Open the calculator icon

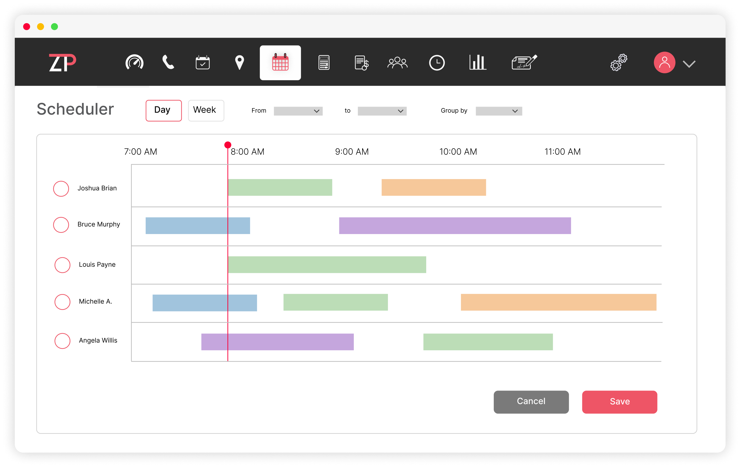click(323, 62)
